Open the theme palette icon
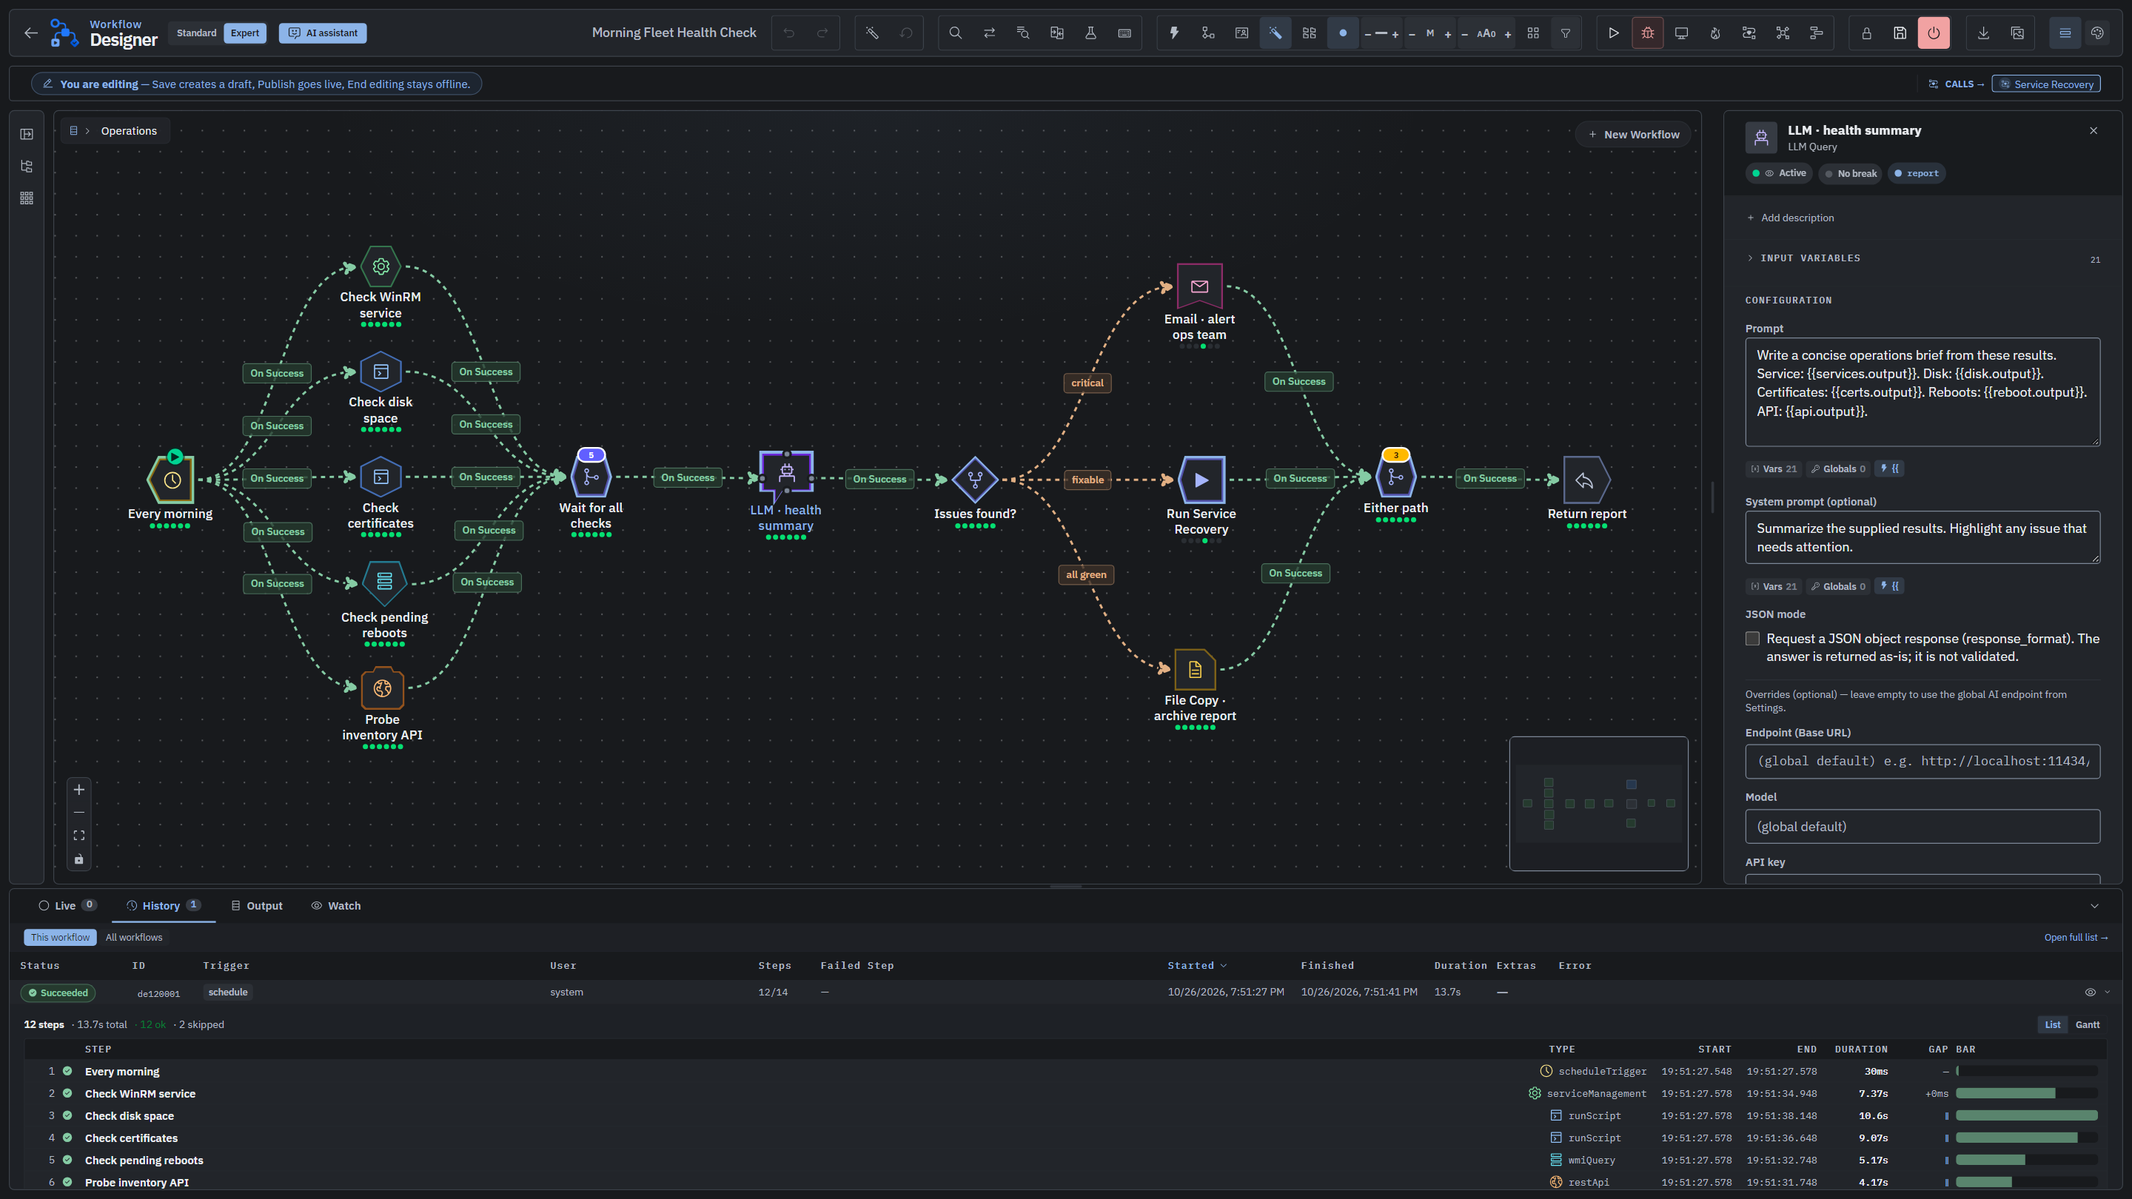The height and width of the screenshot is (1199, 2132). click(x=2096, y=33)
